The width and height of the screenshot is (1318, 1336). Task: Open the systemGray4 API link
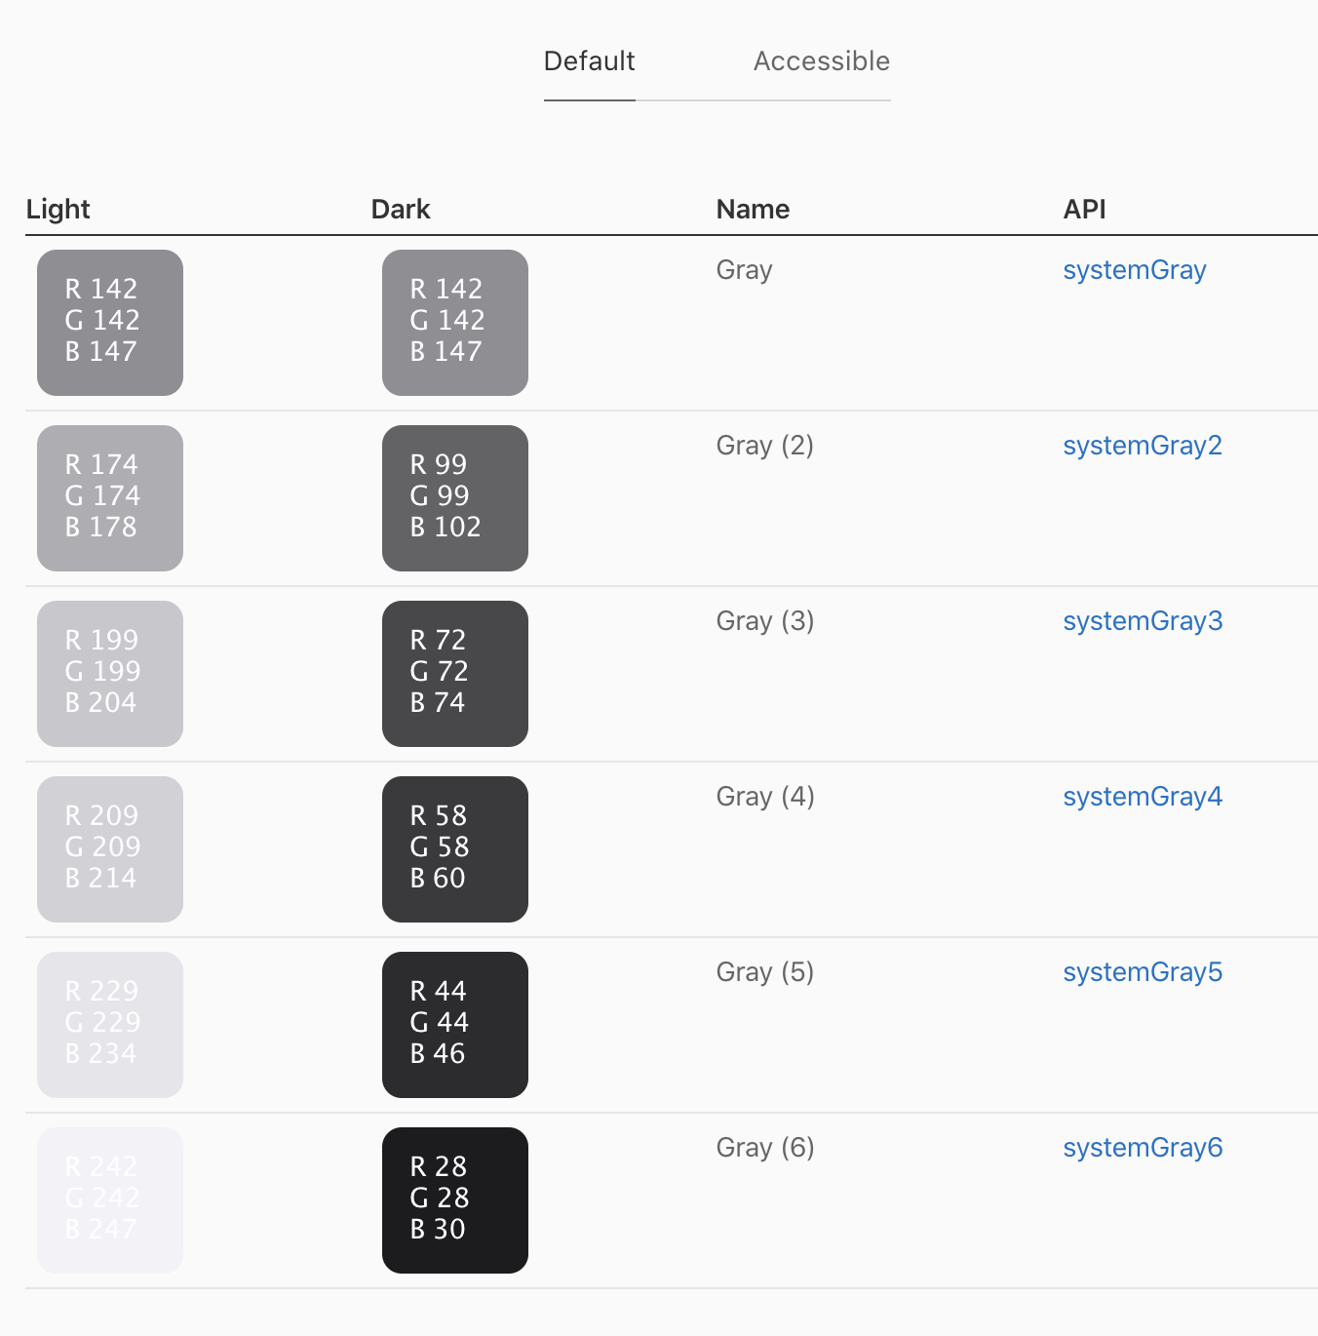tap(1142, 797)
